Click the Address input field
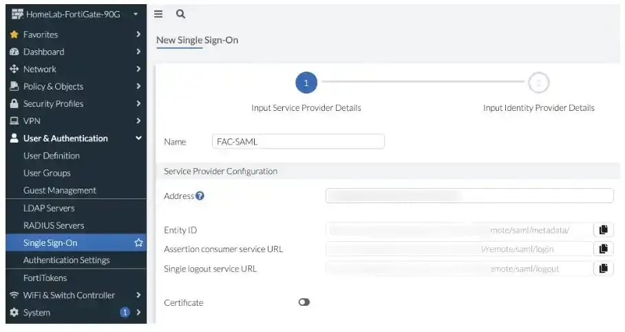This screenshot has width=625, height=332. (x=469, y=196)
